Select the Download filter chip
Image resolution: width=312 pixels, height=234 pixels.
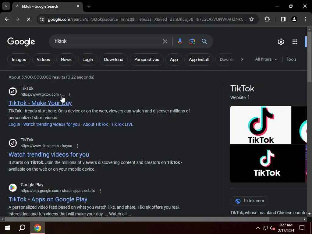114,59
